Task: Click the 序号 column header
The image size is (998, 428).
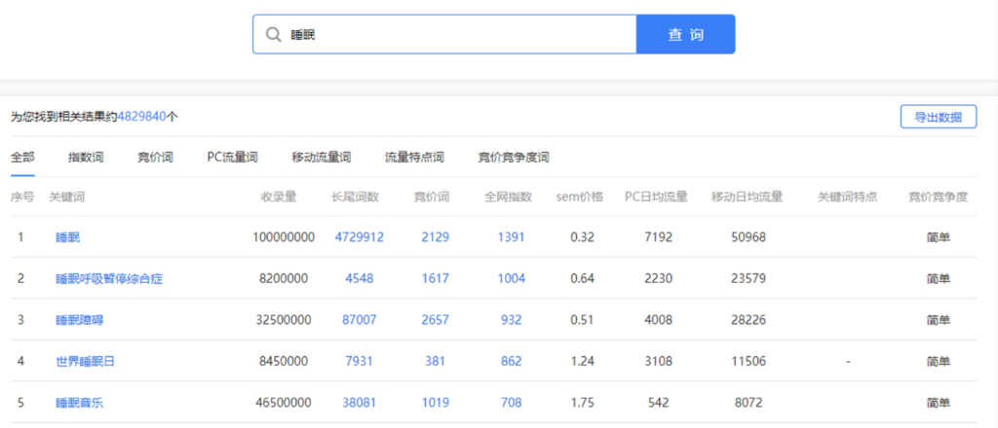Action: pos(22,196)
